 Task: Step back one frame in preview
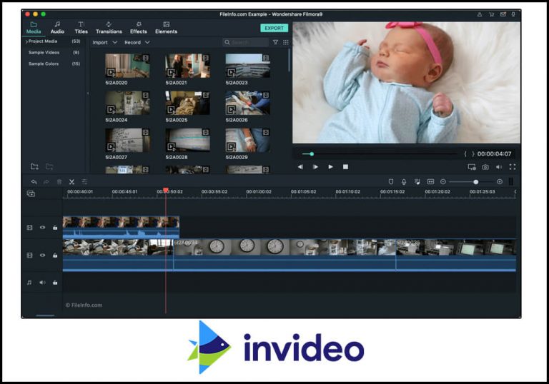click(300, 167)
